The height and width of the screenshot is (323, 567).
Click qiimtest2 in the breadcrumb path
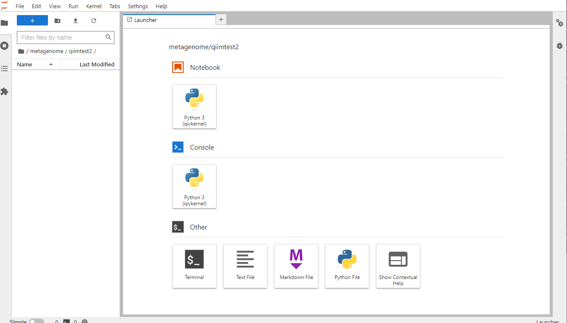point(80,51)
